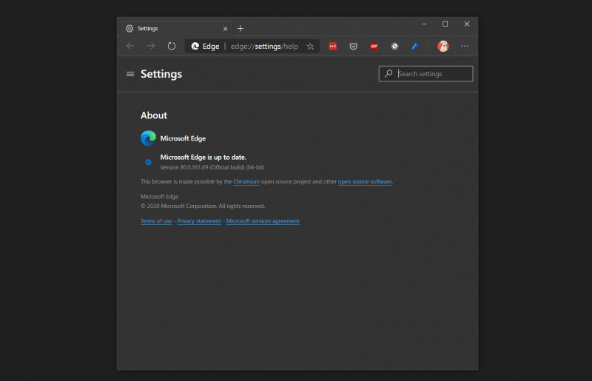The width and height of the screenshot is (592, 381).
Task: Open the Pocket extension icon
Action: pyautogui.click(x=354, y=46)
